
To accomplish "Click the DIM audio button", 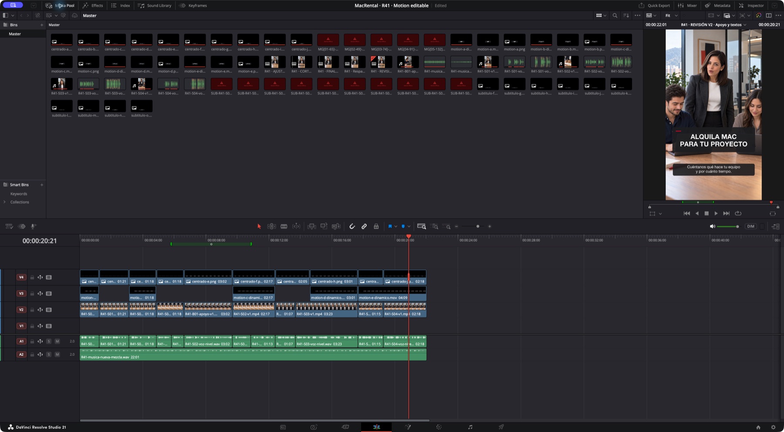I will pos(750,227).
